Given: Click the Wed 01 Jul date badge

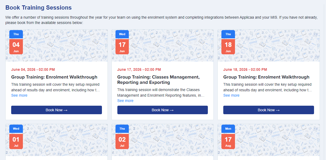Looking at the screenshot, I should [x=16, y=137].
